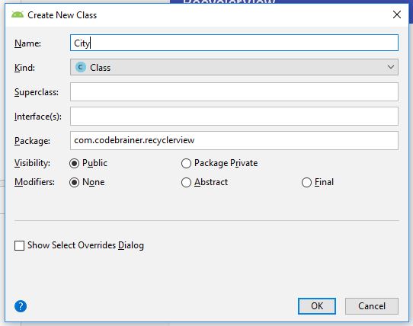
Task: Choose Abstract modifier radio button
Action: pyautogui.click(x=186, y=182)
